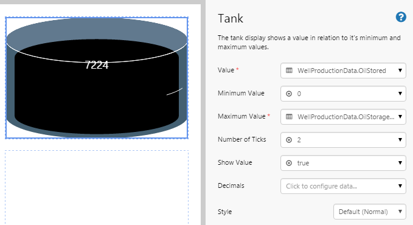The width and height of the screenshot is (413, 225).
Task: Open the Decimals configure data dropdown
Action: [x=343, y=186]
